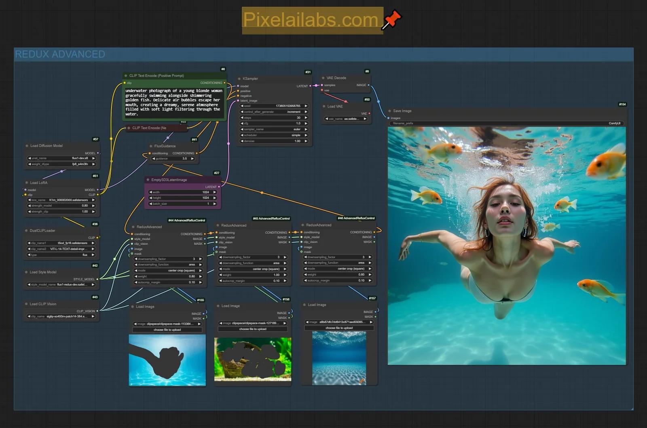Collapse the VAE Decode node title dot
This screenshot has height=428, width=647.
tap(323, 78)
